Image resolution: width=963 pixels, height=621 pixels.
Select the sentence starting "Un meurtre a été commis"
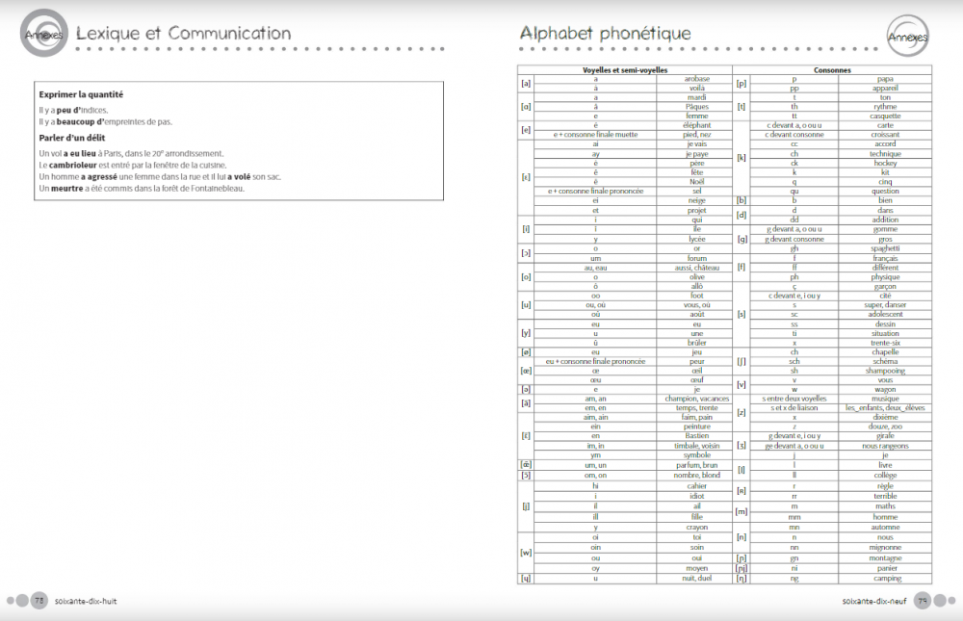(x=142, y=189)
